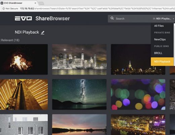Click the NDI Playback bin heading
The image size is (175, 135).
pos(27,32)
